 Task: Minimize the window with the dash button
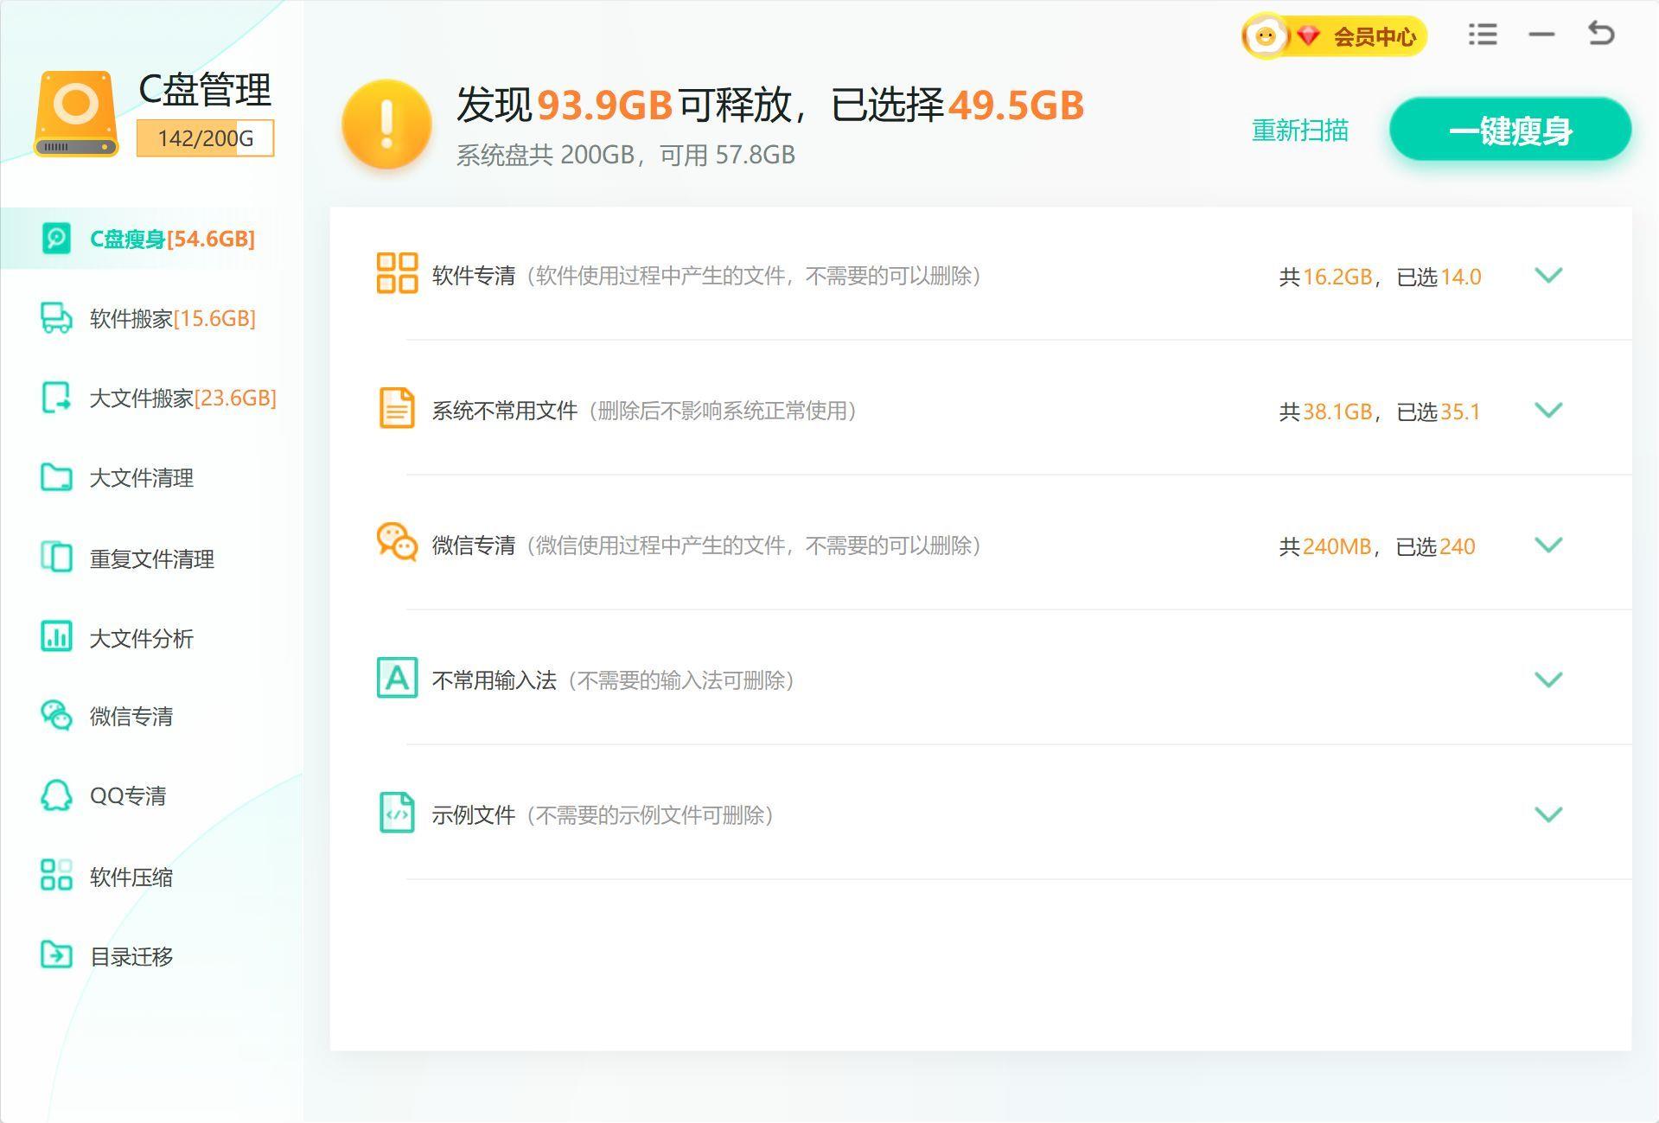(x=1541, y=35)
